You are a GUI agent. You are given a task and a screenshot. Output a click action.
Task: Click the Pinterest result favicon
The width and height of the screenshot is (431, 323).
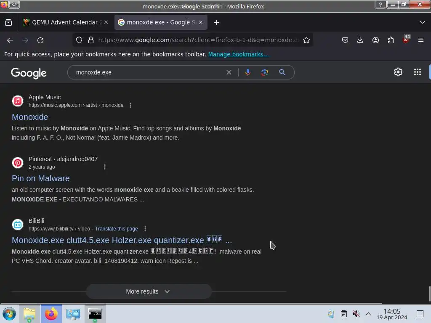point(18,163)
